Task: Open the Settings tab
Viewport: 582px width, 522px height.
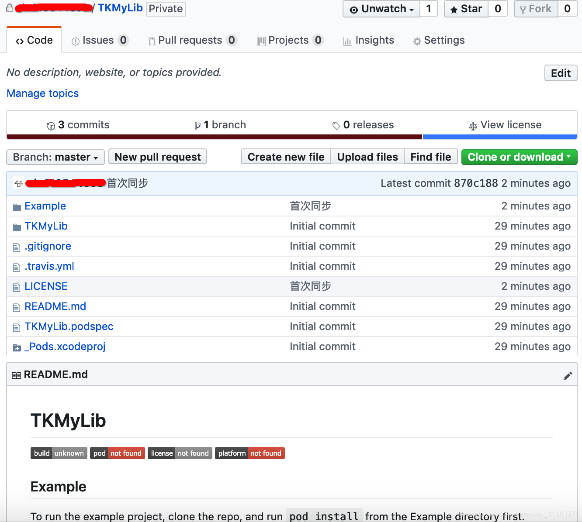Action: click(439, 40)
